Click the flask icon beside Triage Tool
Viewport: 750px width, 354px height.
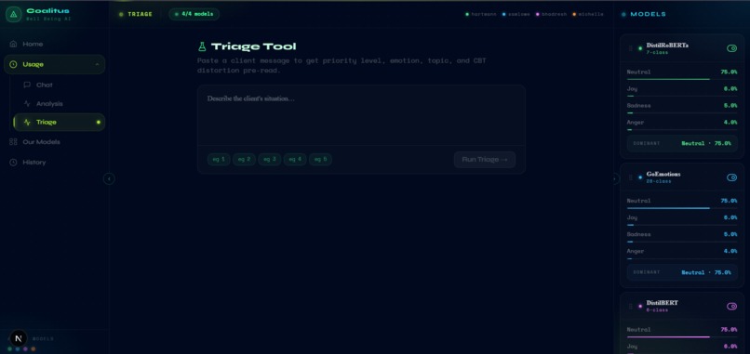click(x=202, y=46)
